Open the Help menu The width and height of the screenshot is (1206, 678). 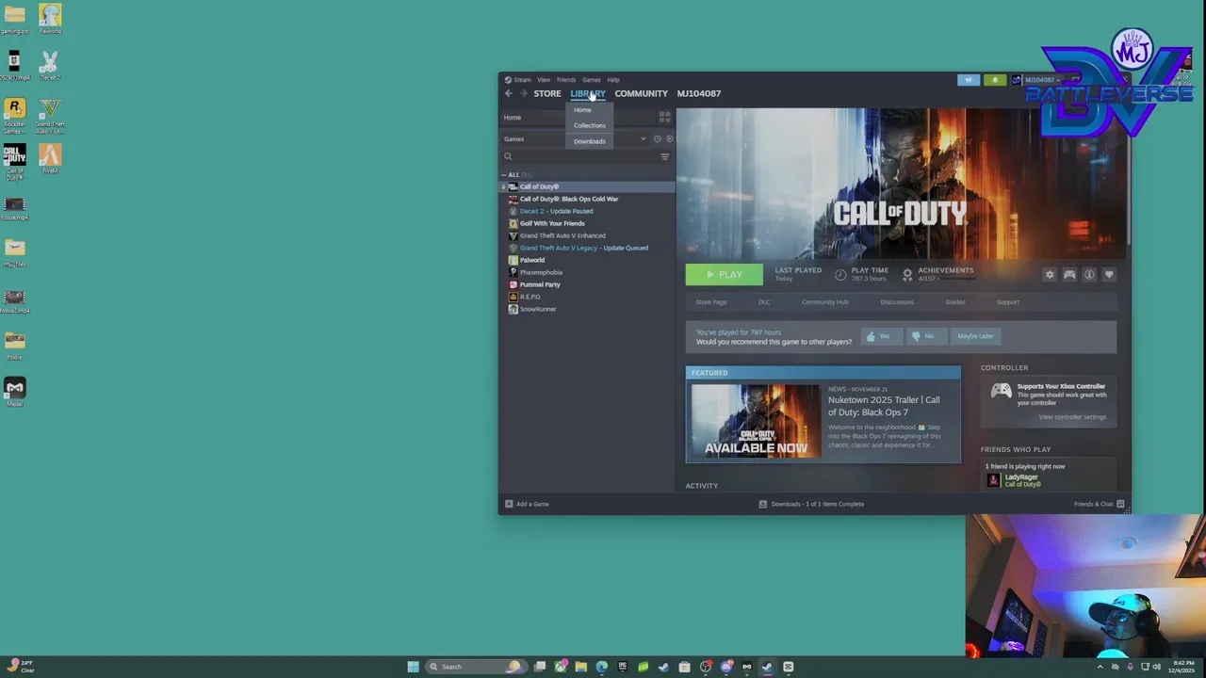pos(613,80)
